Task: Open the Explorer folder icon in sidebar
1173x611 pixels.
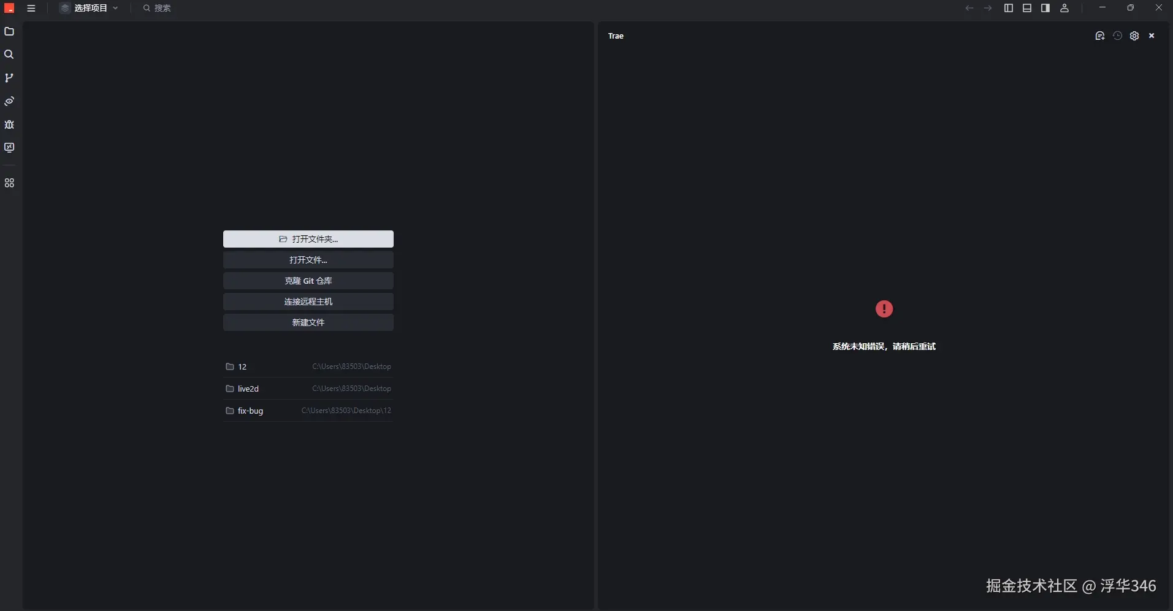Action: [9, 31]
